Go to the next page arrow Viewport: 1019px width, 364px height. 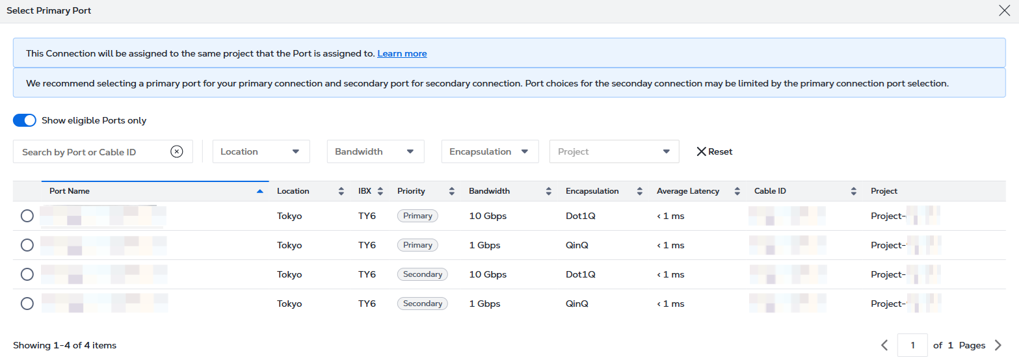click(998, 345)
